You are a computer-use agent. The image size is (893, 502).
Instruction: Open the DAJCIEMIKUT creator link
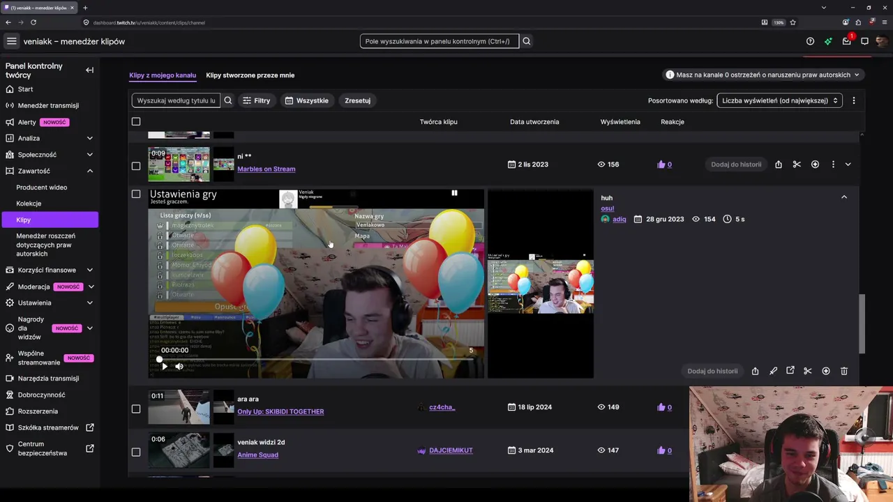451,450
